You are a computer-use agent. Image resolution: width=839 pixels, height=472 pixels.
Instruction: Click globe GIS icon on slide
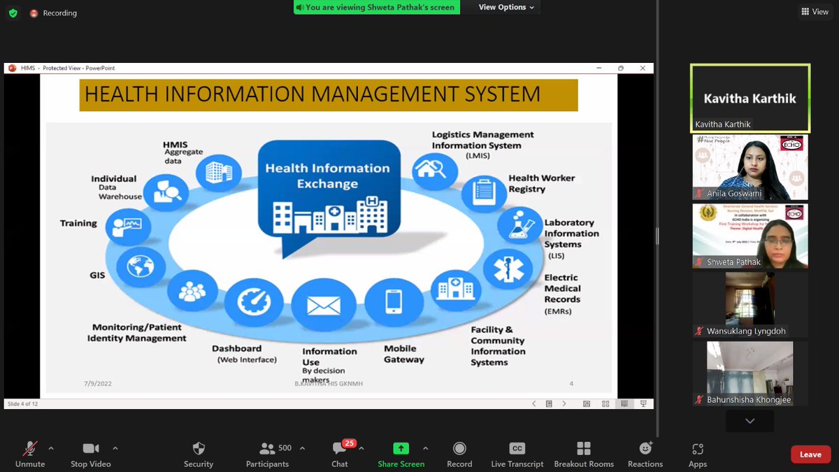pos(141,267)
